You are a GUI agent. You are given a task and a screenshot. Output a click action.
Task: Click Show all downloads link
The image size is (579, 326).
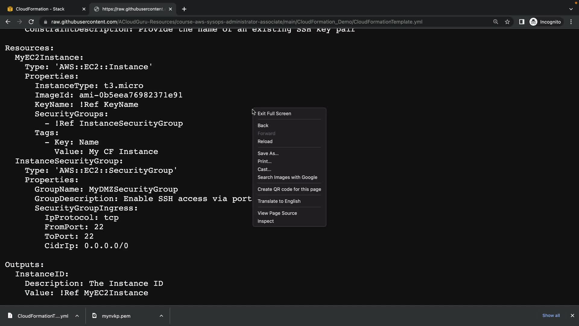pos(551,315)
